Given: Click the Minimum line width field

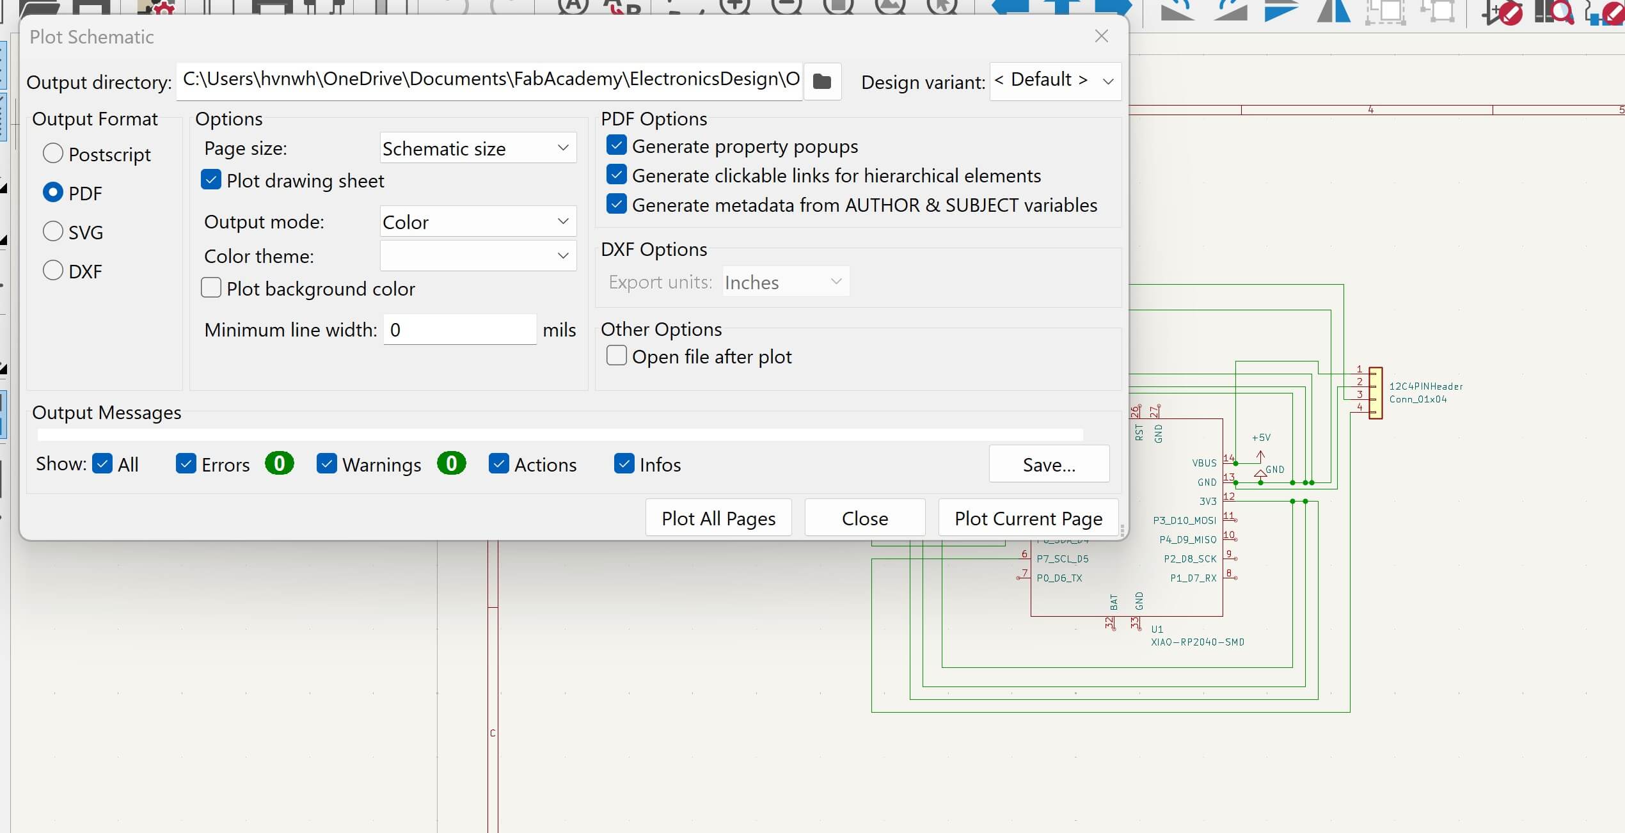Looking at the screenshot, I should coord(460,329).
